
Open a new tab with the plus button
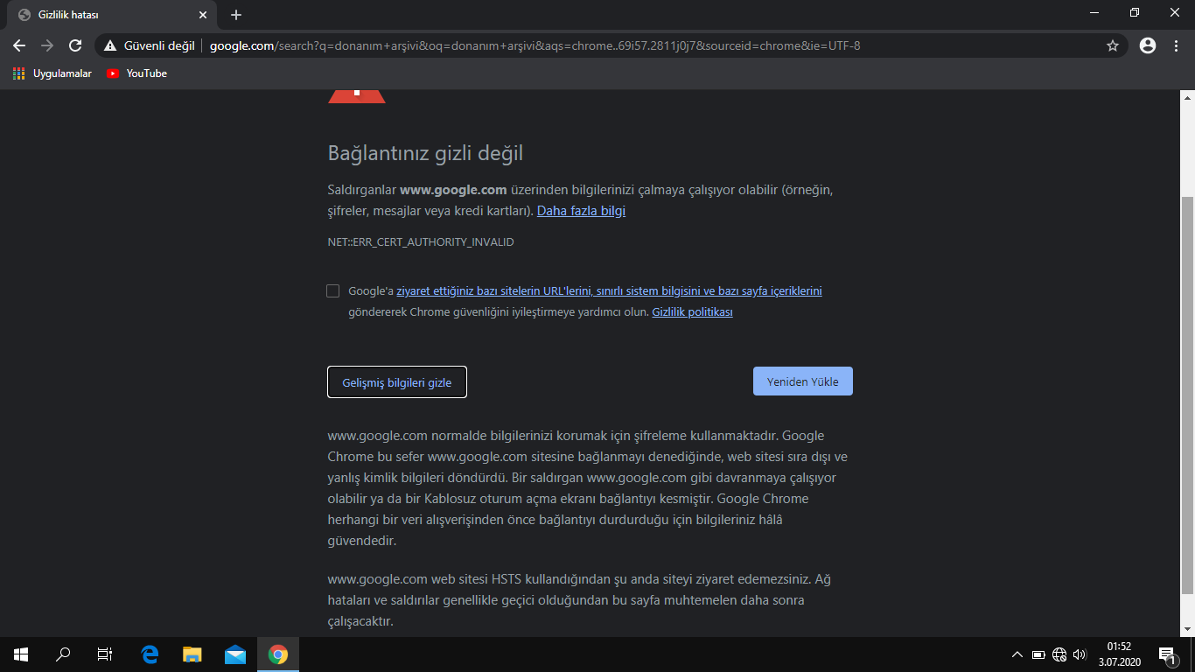pyautogui.click(x=236, y=15)
